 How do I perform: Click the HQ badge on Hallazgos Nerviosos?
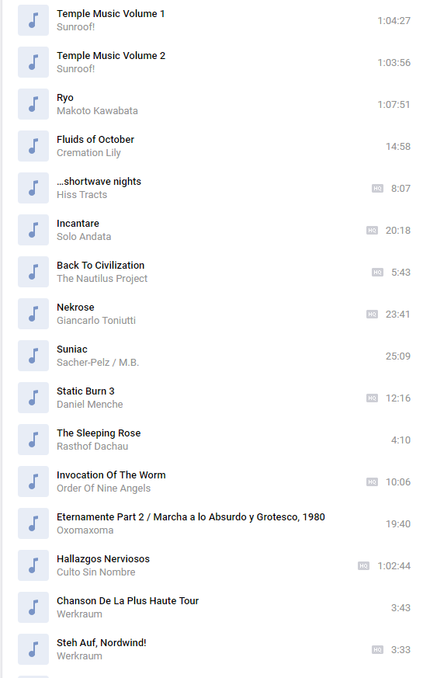coord(363,566)
